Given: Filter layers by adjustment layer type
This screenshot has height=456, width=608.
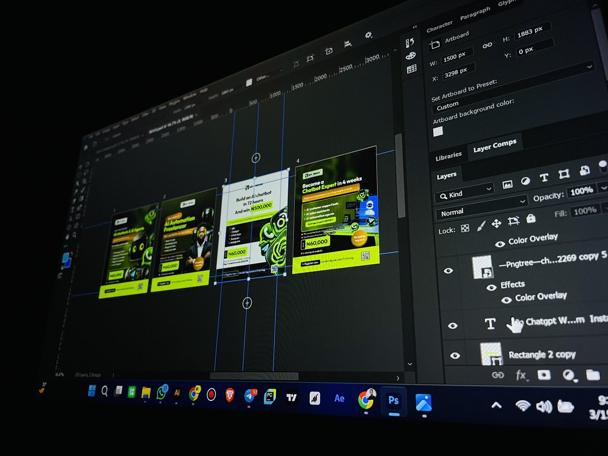Looking at the screenshot, I should tap(525, 180).
